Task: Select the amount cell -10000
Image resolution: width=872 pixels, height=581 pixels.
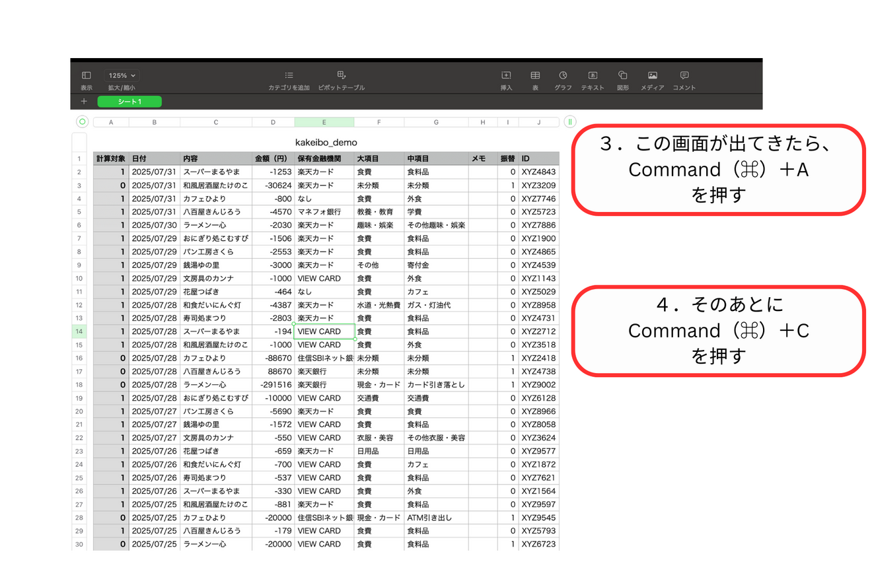Action: pos(273,398)
